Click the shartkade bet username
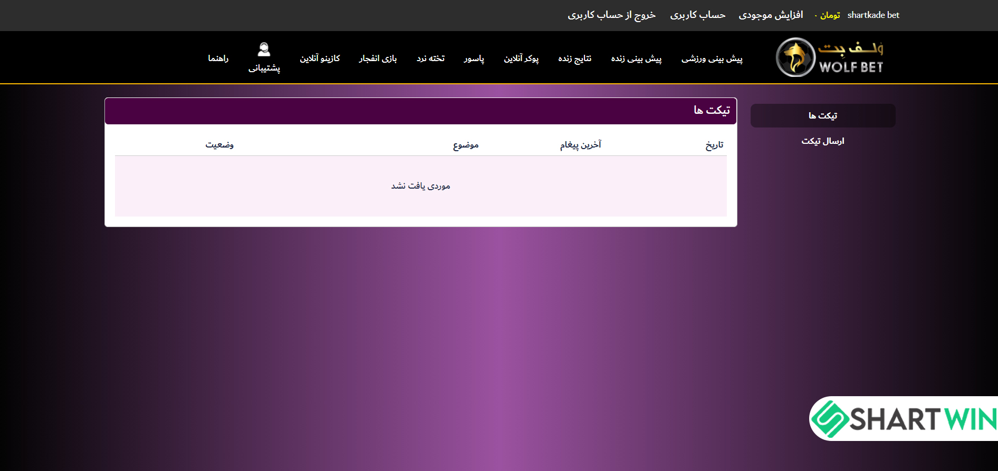The image size is (998, 471). [x=873, y=15]
